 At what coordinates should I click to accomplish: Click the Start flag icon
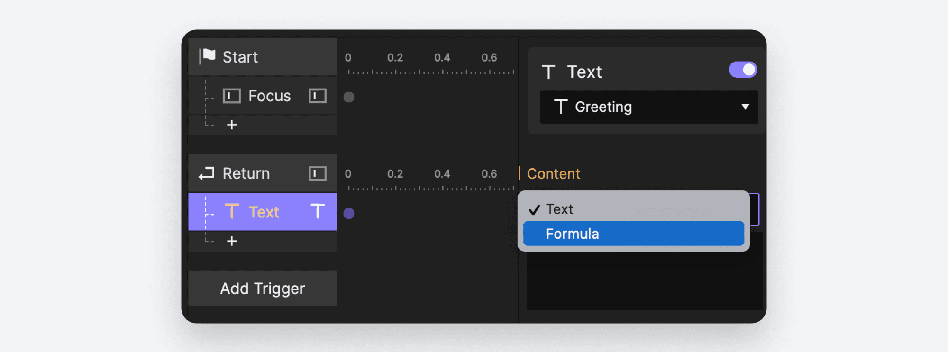[207, 56]
